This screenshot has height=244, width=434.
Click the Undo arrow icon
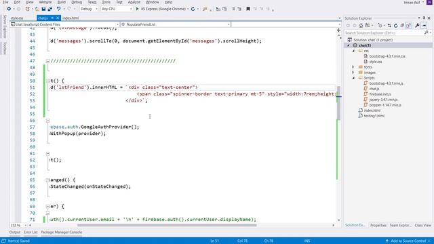[x=58, y=9]
